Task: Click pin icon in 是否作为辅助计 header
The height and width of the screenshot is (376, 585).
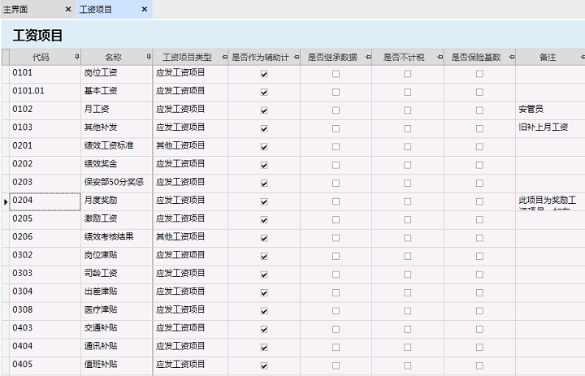Action: pyautogui.click(x=297, y=57)
